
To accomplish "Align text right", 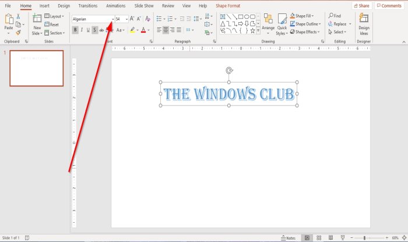I will [x=173, y=30].
